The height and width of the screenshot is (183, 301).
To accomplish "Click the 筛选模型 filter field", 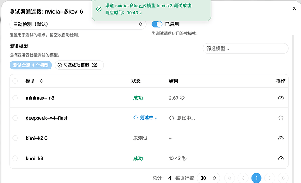I will coord(246,48).
